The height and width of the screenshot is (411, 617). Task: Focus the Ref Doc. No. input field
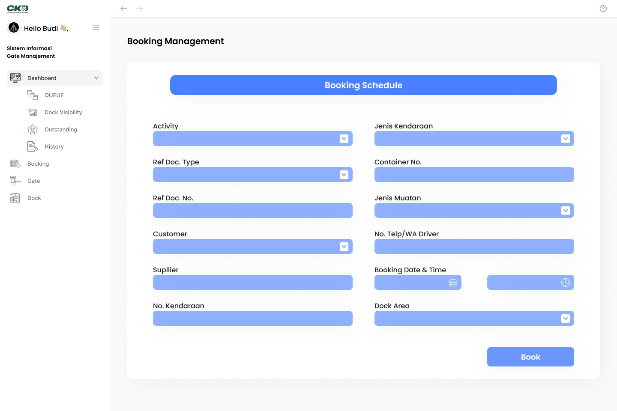(x=253, y=211)
